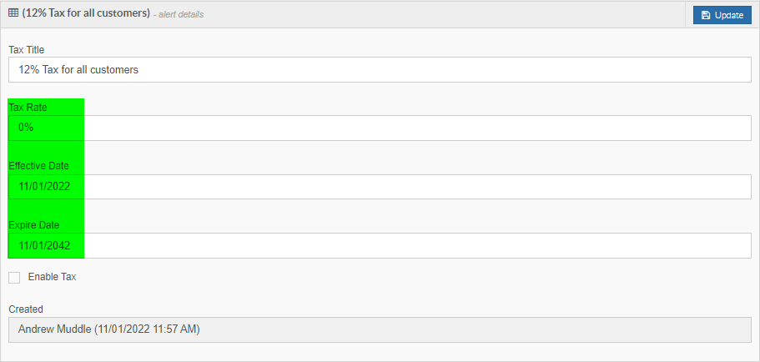
Task: Click the Created label
Action: (26, 309)
